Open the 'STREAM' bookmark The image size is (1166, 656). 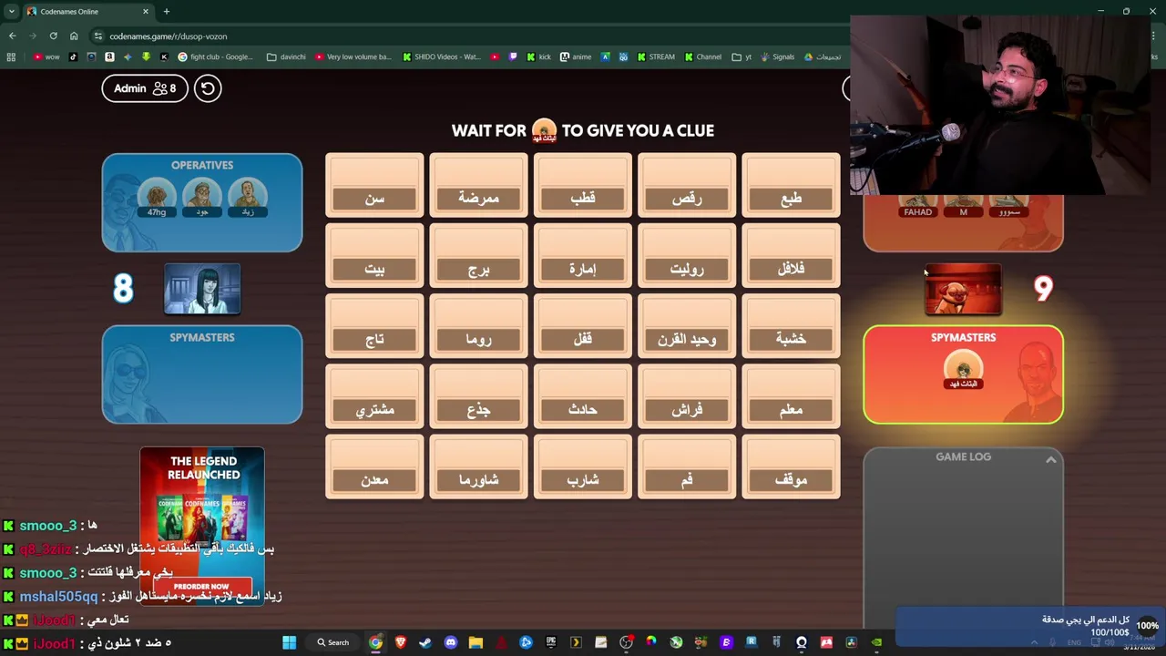point(654,56)
